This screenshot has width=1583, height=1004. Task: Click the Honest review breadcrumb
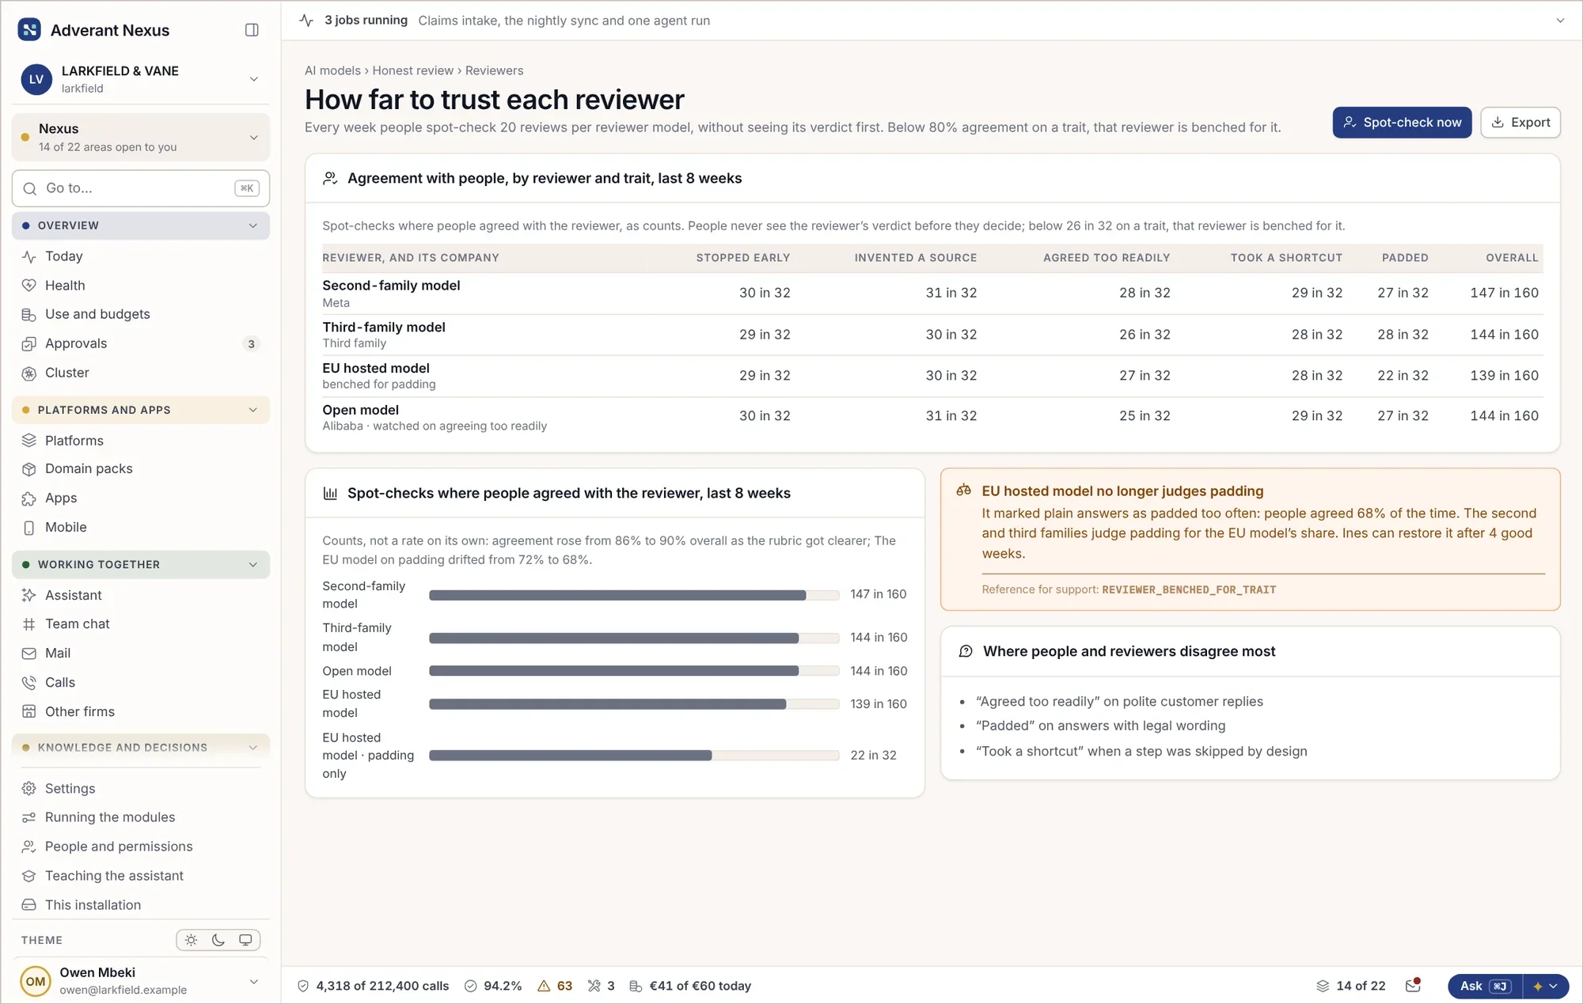(413, 70)
